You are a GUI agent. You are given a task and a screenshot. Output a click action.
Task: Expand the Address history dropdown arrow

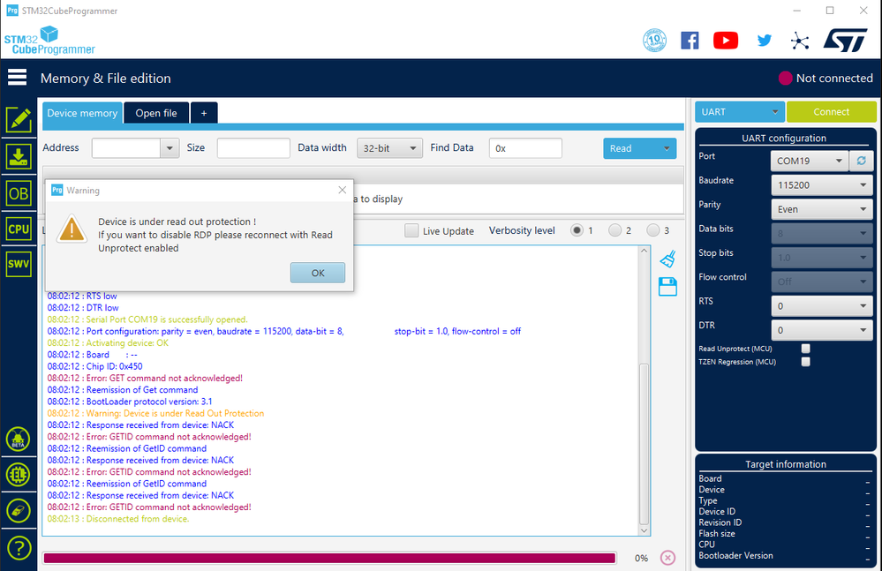(170, 148)
